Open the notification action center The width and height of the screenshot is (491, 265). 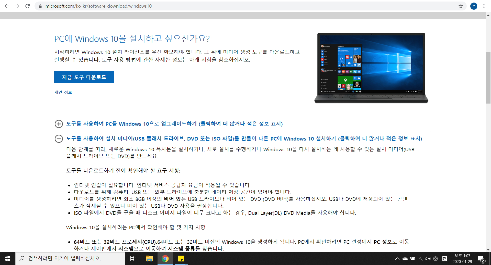pos(481,259)
